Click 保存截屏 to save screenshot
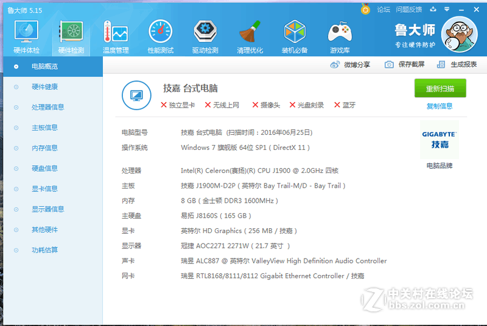487x326 pixels. [x=404, y=64]
